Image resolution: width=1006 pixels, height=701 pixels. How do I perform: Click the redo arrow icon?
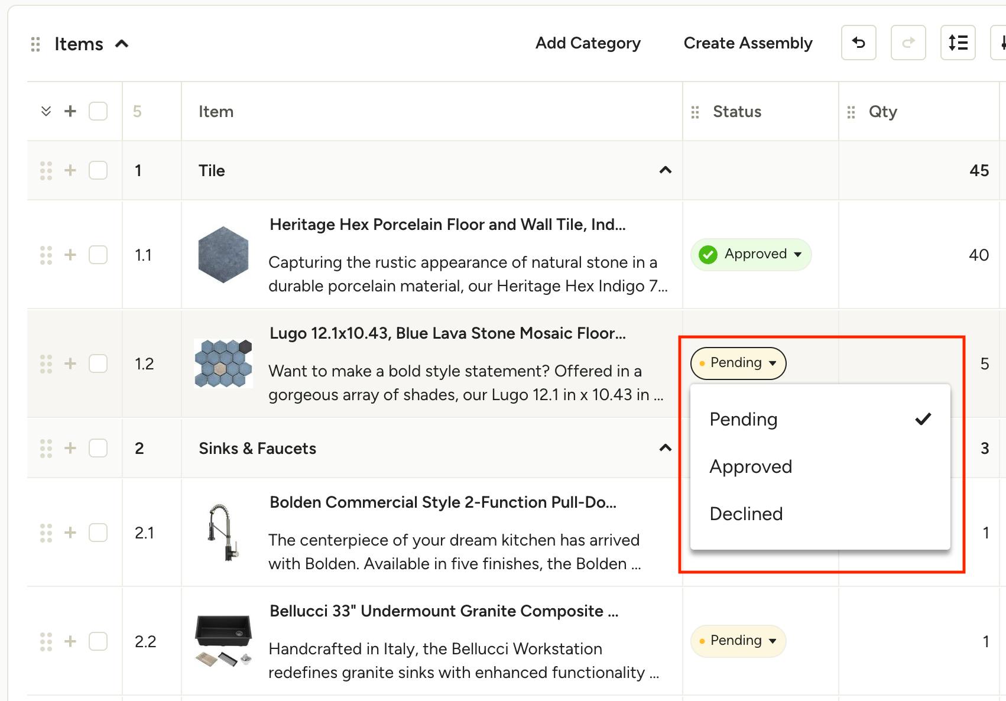[x=908, y=43]
